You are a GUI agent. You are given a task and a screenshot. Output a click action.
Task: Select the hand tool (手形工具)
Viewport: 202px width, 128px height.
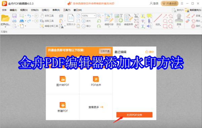(47, 16)
